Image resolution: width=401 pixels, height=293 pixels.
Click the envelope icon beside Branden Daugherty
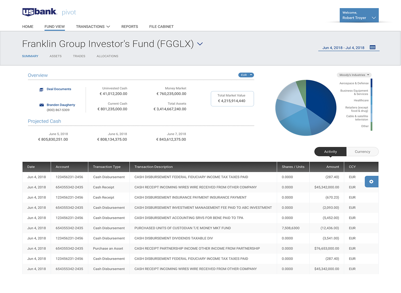(42, 105)
